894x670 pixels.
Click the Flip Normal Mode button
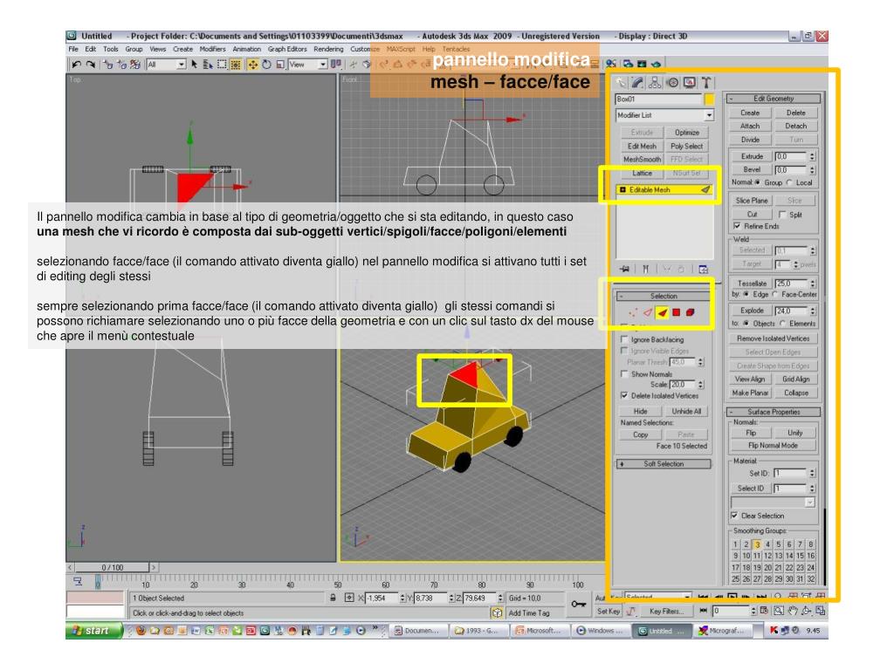coord(773,446)
